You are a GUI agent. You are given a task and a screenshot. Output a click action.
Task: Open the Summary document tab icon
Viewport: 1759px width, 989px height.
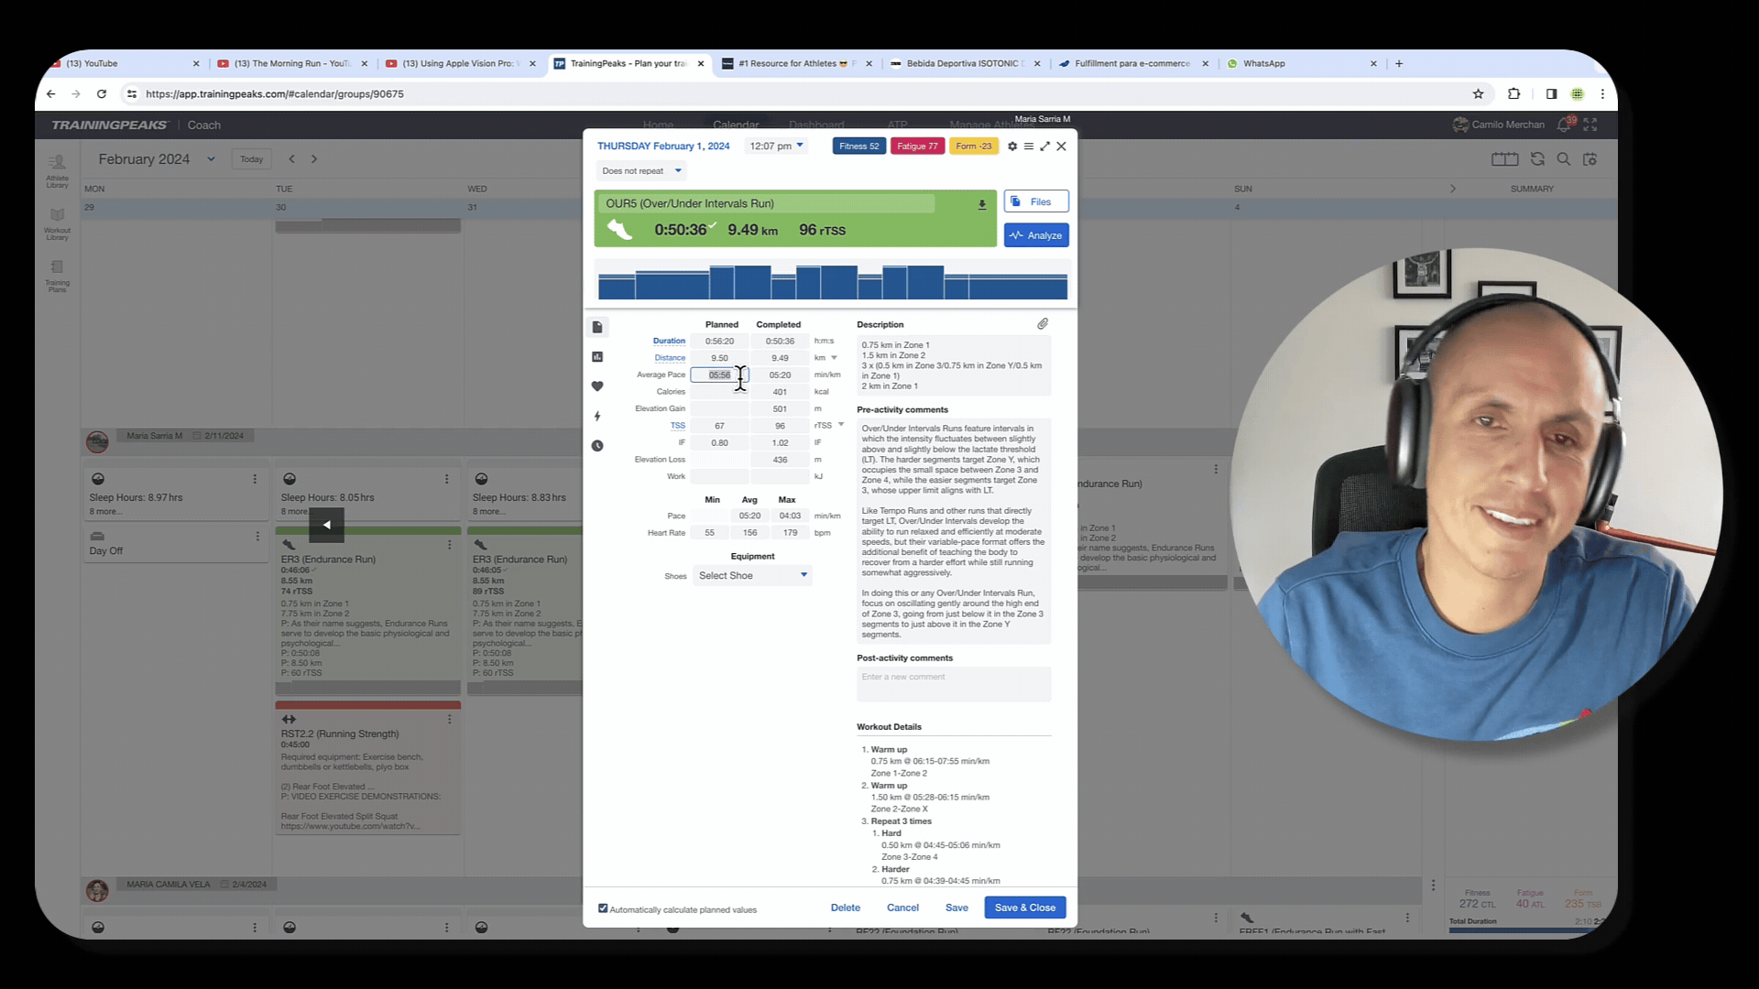[597, 327]
